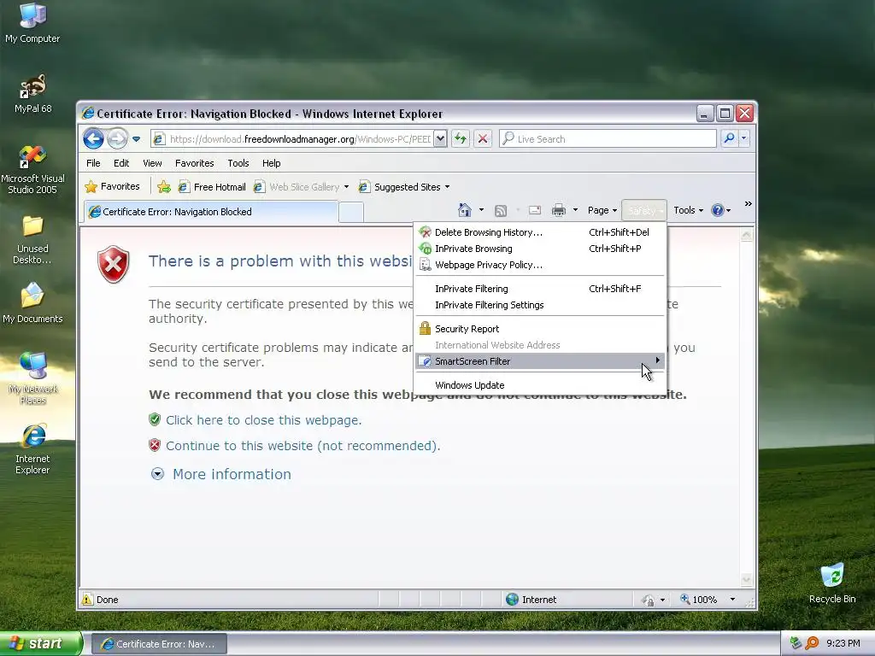Launch MyPal 68 desktop shortcut
The height and width of the screenshot is (656, 875).
[32, 94]
